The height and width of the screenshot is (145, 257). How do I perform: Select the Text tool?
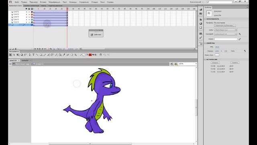pyautogui.click(x=33, y=55)
